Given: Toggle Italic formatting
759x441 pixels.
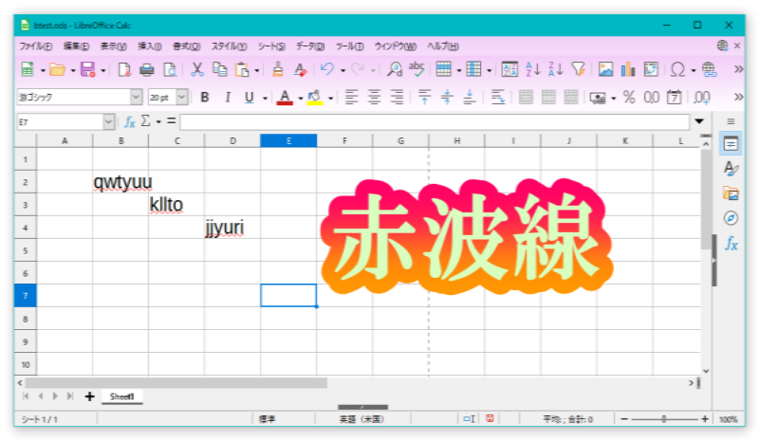Looking at the screenshot, I should click(x=227, y=97).
